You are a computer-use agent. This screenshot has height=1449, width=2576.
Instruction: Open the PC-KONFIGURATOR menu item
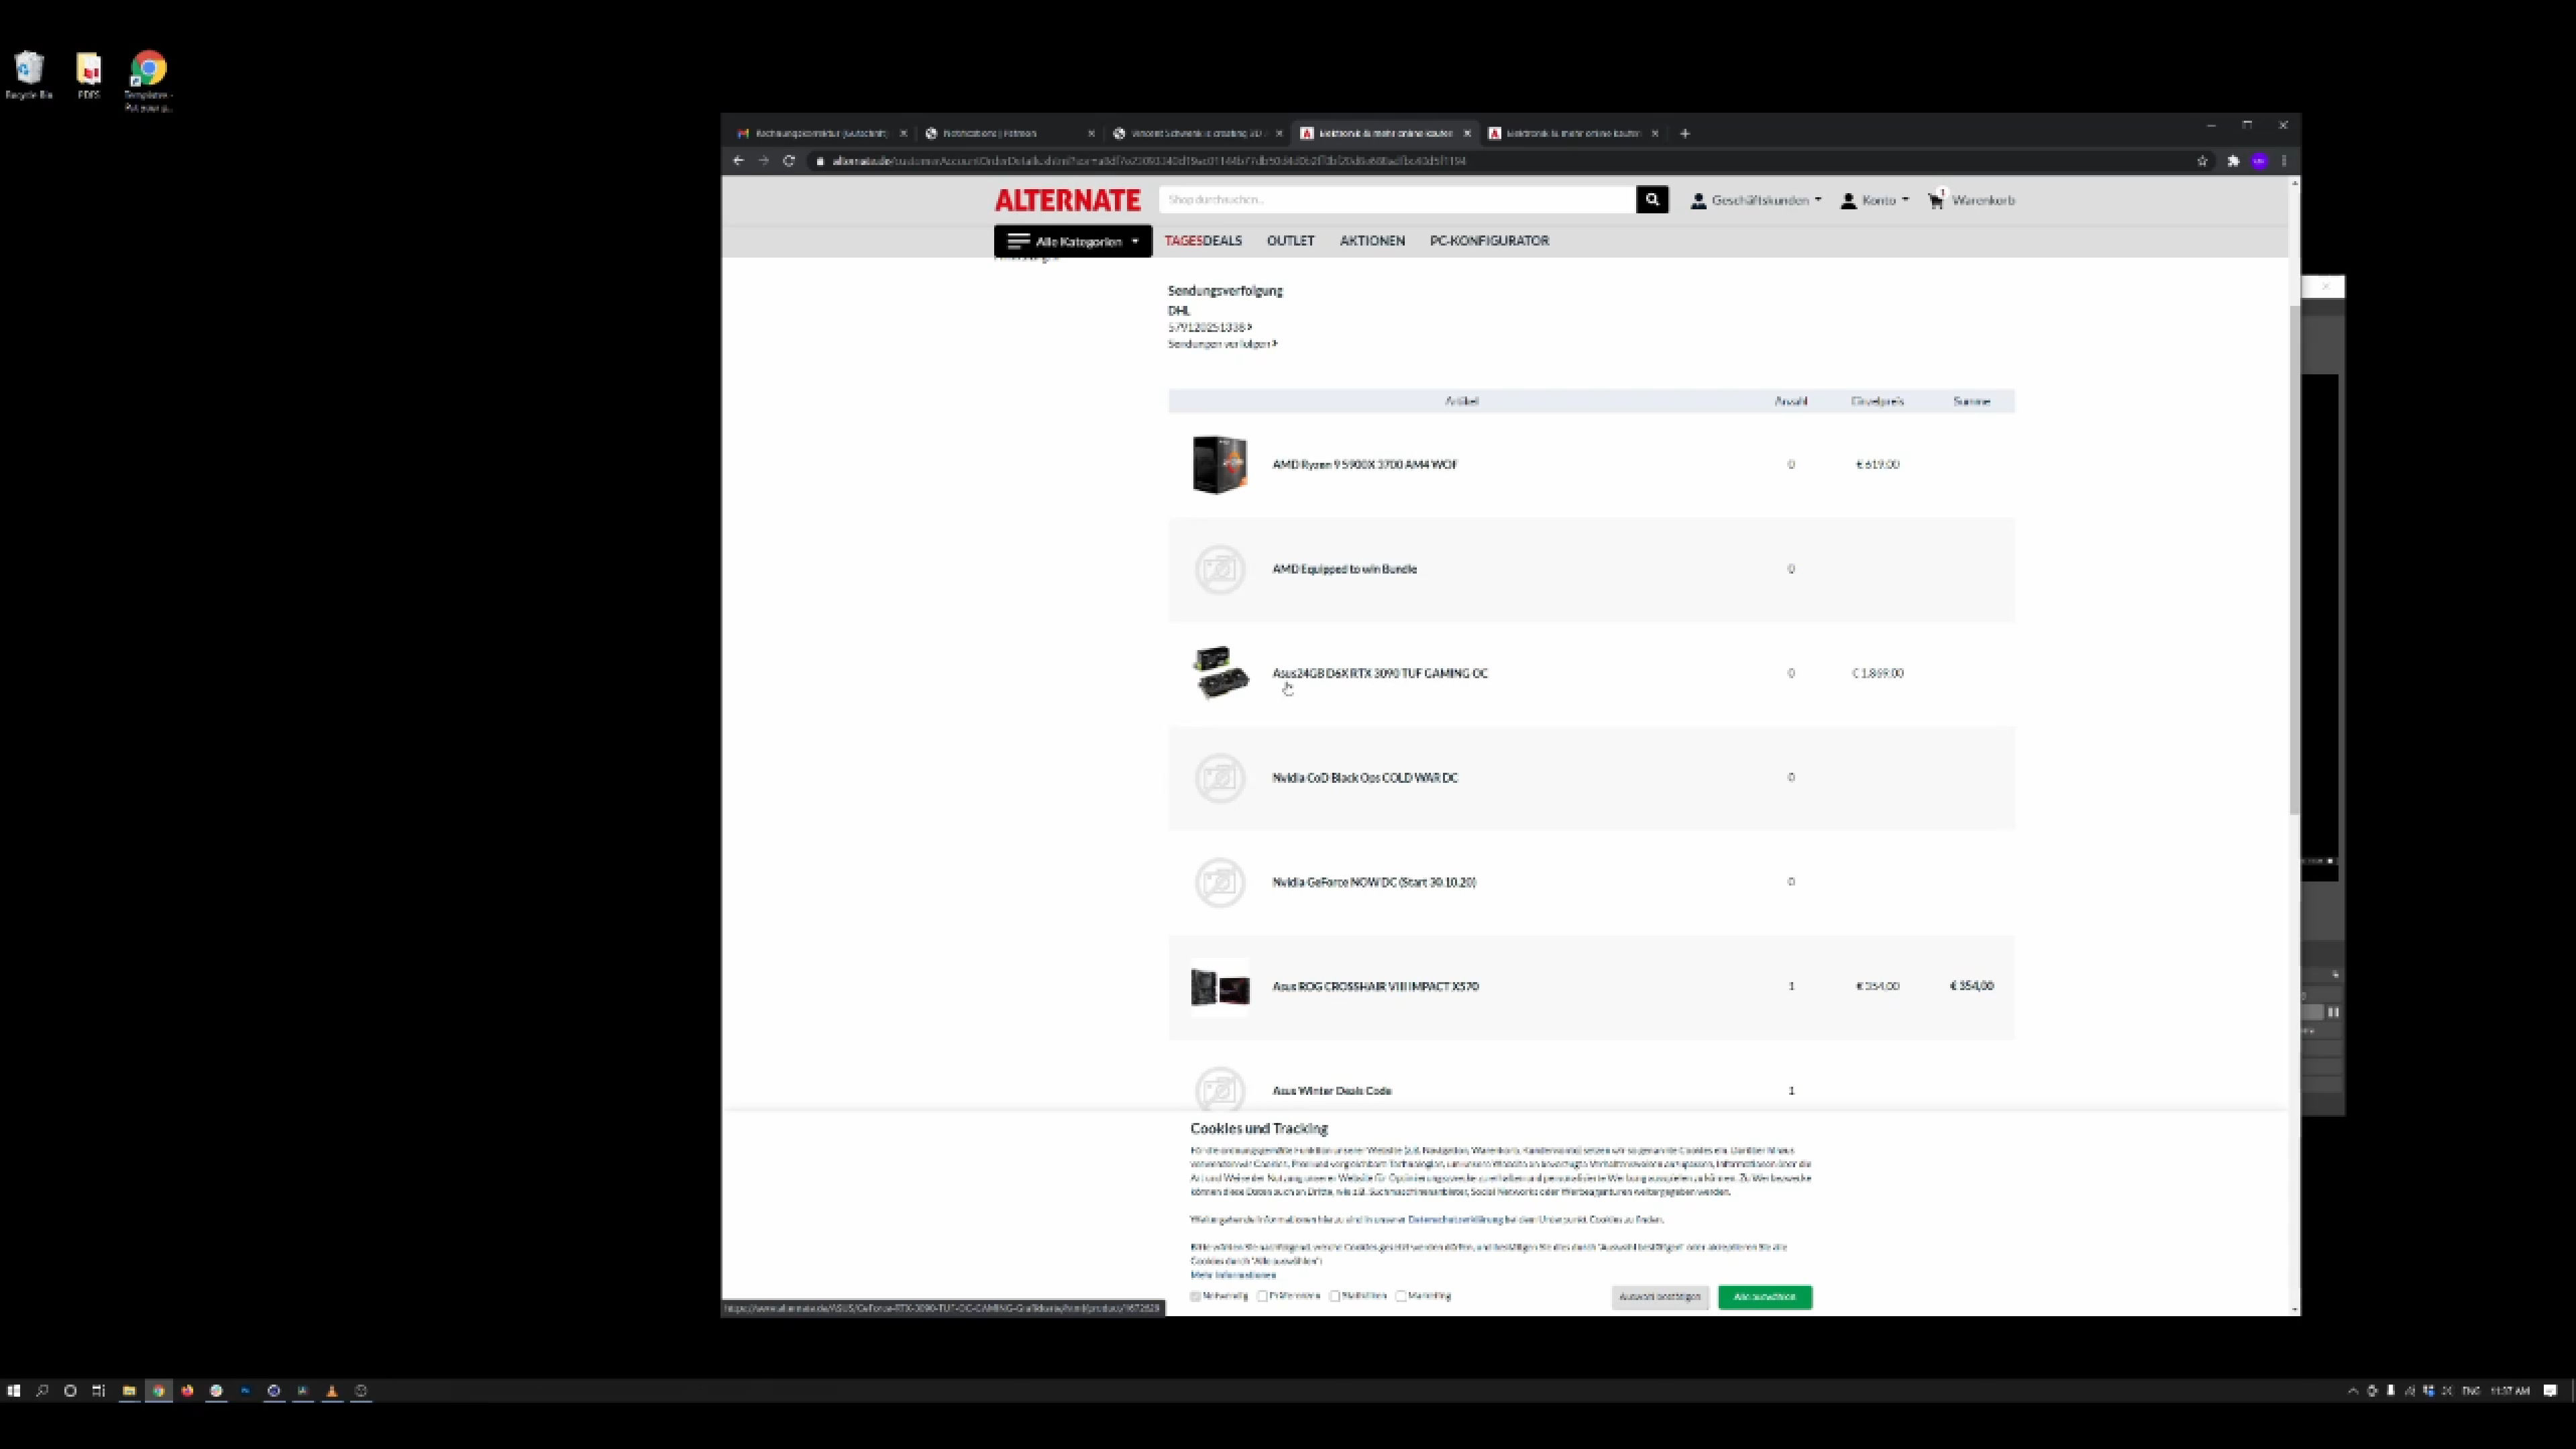point(1489,241)
